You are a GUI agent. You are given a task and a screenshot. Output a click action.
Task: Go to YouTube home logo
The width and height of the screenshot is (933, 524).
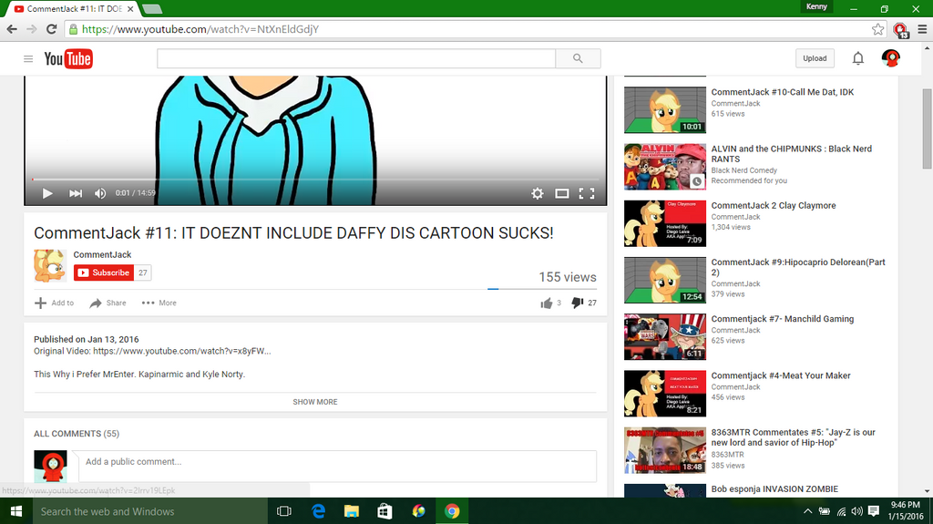pyautogui.click(x=68, y=58)
